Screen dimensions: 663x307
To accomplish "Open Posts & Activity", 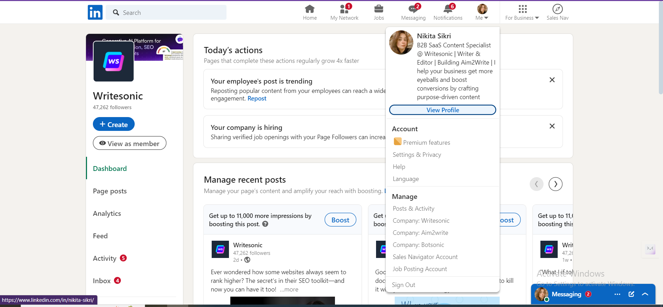I will 413,209.
